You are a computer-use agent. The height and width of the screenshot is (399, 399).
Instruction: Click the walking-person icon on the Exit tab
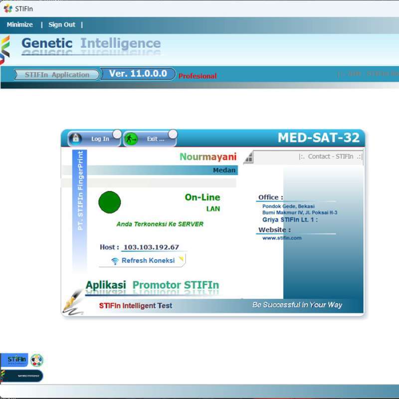pos(131,139)
